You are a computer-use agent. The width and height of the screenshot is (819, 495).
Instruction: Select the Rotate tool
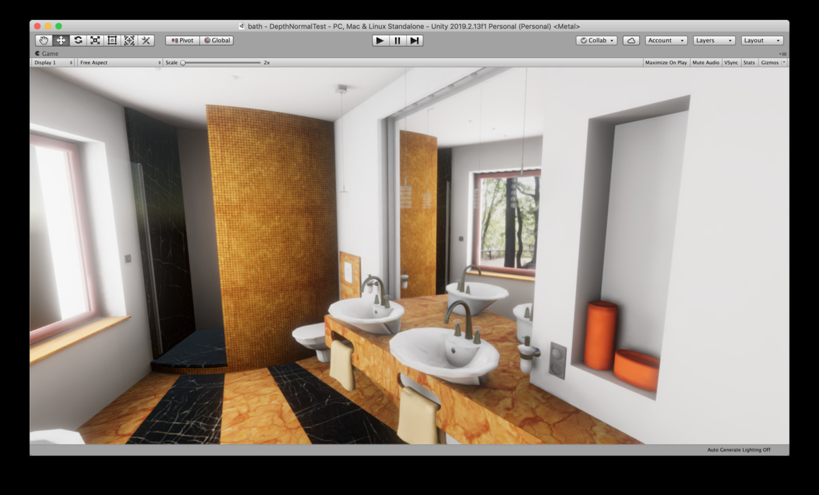78,40
